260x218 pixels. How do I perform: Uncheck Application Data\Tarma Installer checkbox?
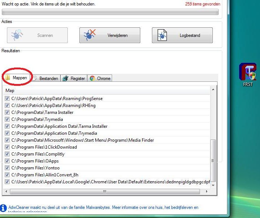[x=7, y=126]
